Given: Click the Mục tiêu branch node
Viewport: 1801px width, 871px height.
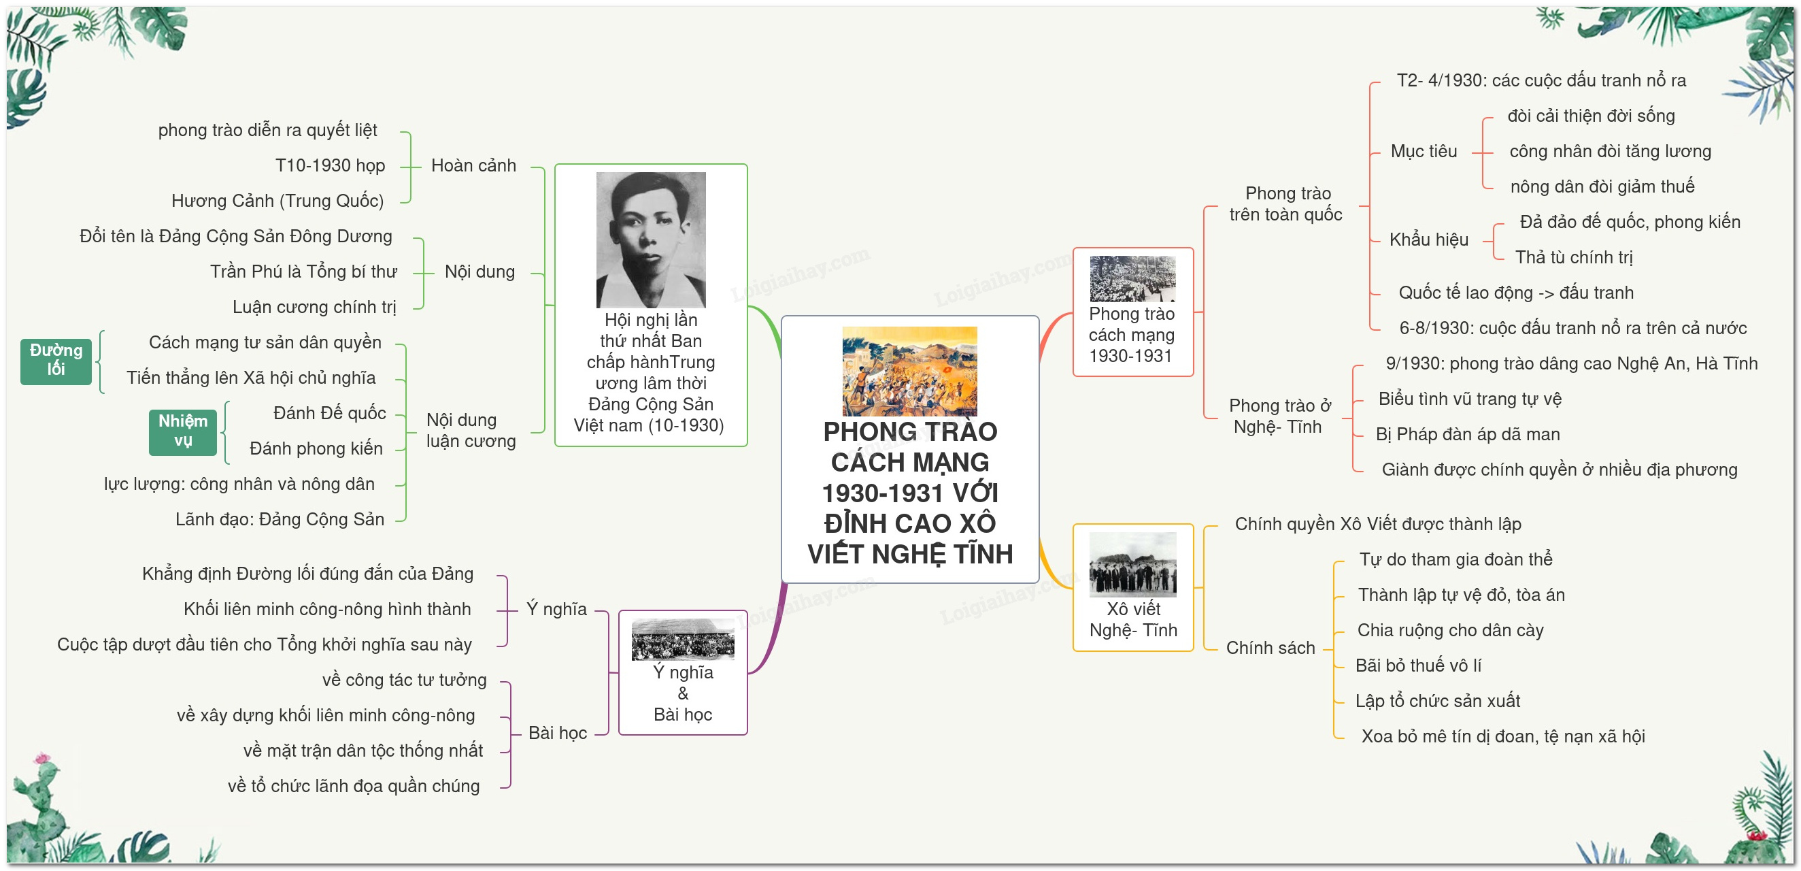Looking at the screenshot, I should tap(1423, 151).
